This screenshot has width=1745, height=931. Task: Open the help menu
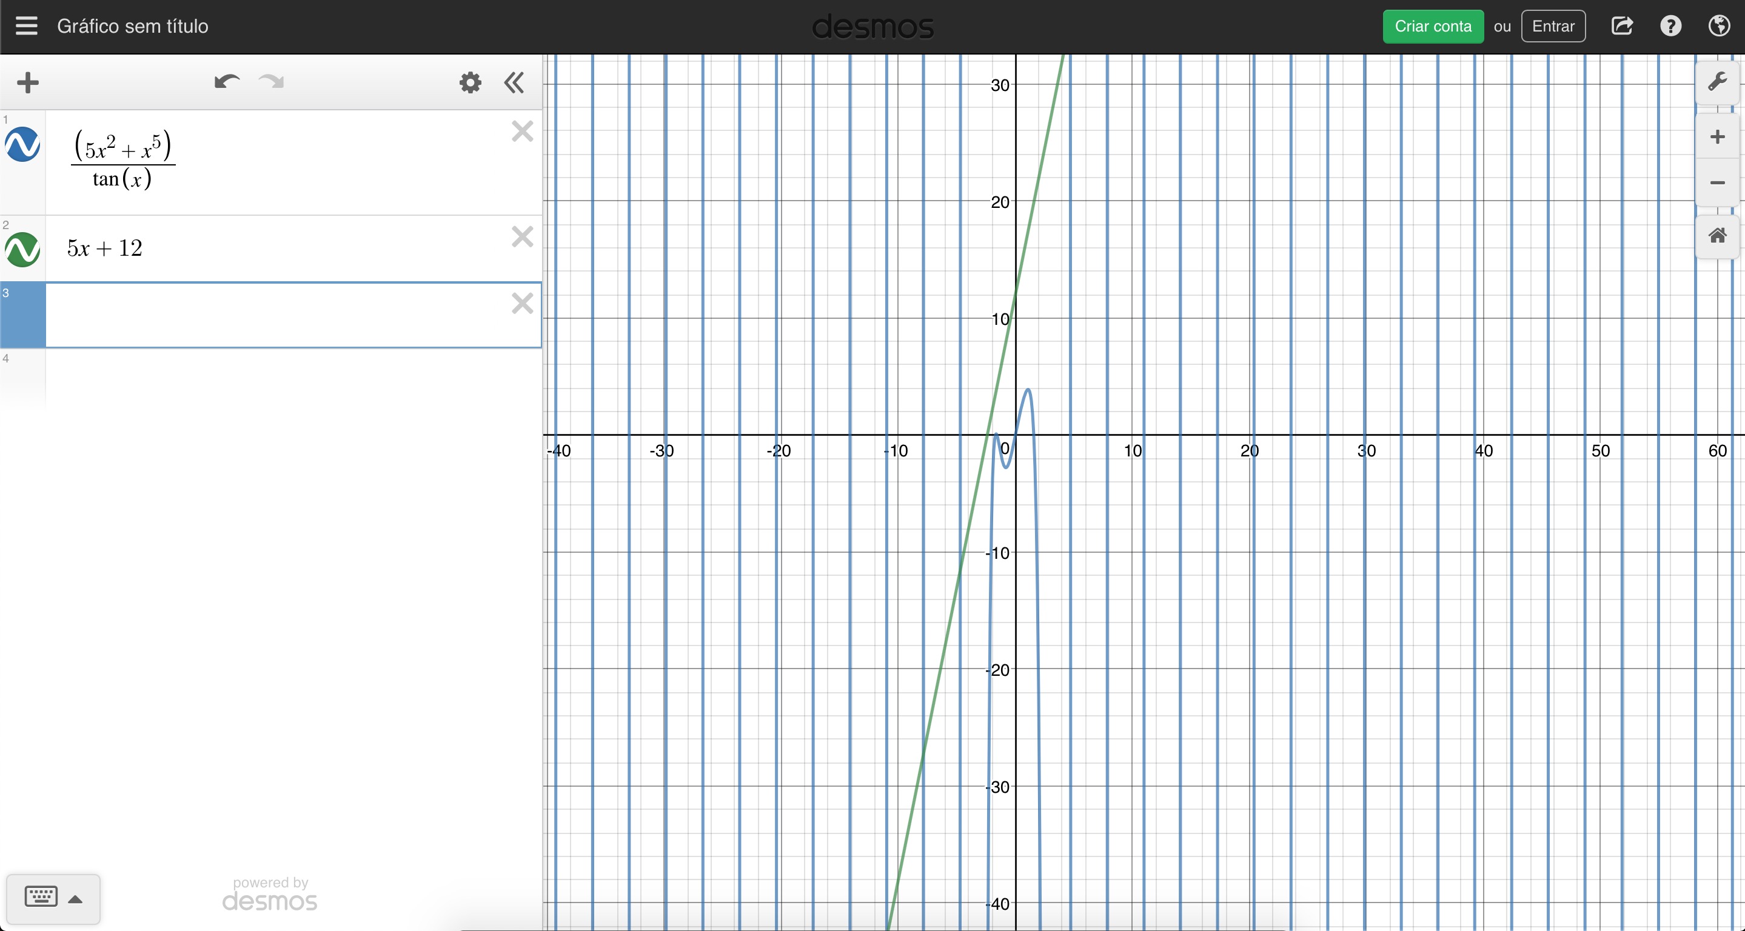pyautogui.click(x=1670, y=25)
